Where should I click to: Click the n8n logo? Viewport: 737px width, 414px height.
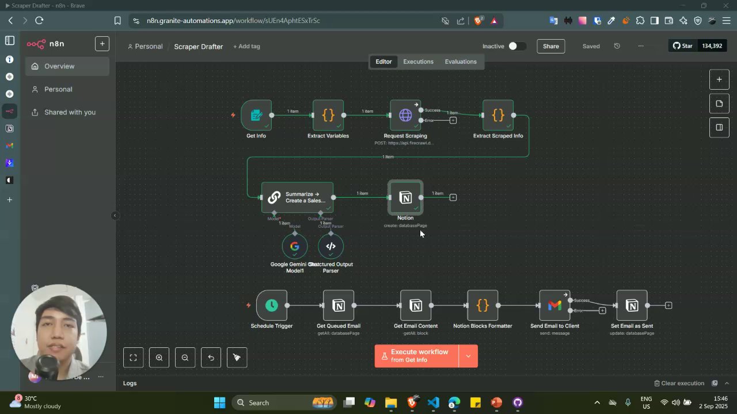(45, 44)
